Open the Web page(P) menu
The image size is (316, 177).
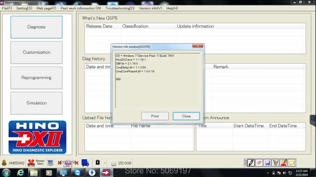pos(46,8)
